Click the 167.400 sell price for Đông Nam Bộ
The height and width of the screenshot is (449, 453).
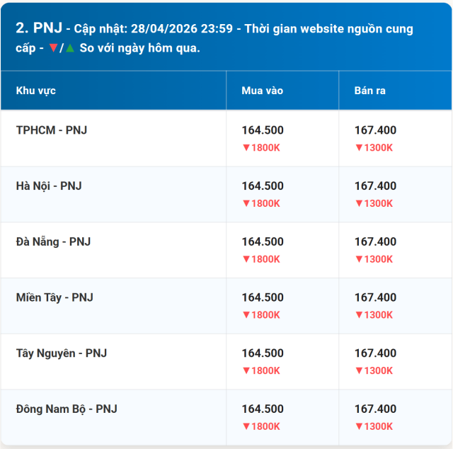coord(375,409)
